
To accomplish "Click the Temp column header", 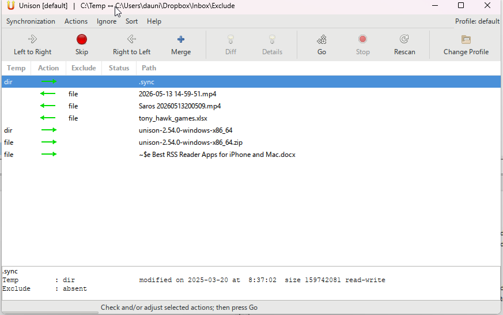I will tap(16, 68).
